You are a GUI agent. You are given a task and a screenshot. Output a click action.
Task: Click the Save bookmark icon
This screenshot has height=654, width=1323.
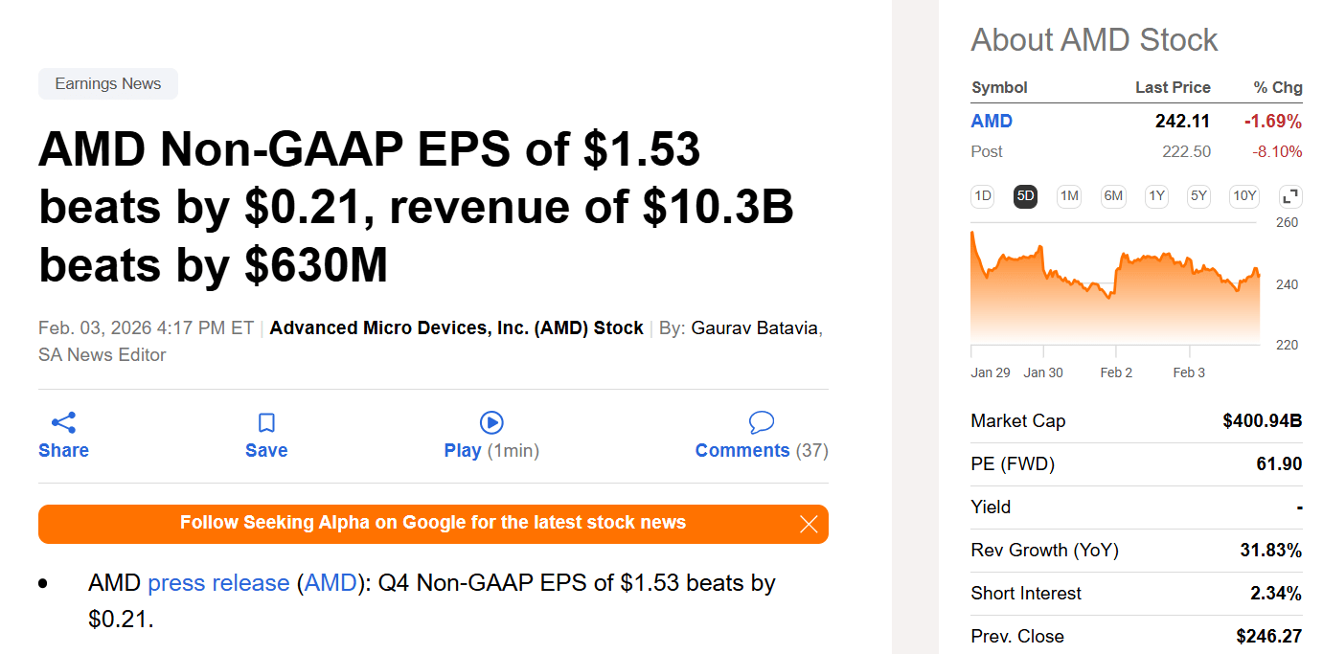coord(266,422)
